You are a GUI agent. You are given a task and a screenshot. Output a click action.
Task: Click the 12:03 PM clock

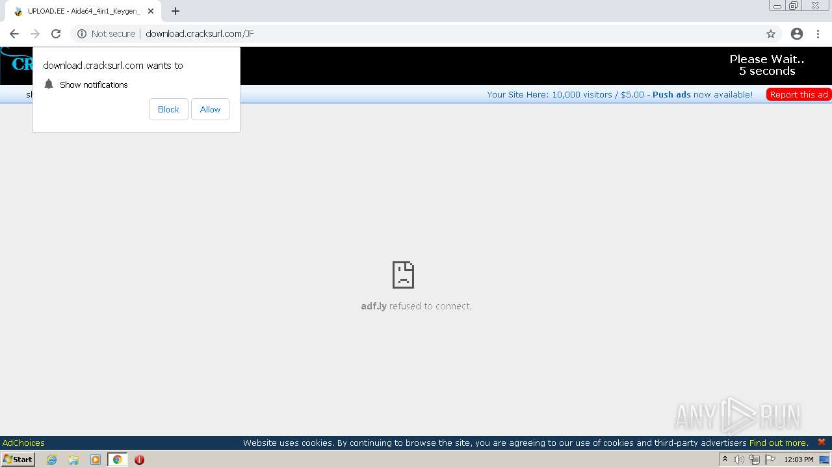(799, 460)
